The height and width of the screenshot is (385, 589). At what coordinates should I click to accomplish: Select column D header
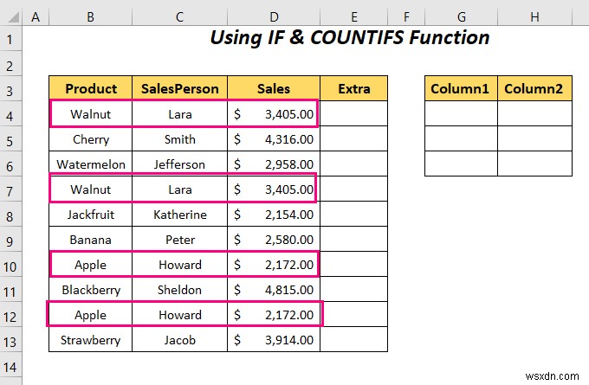click(x=274, y=17)
